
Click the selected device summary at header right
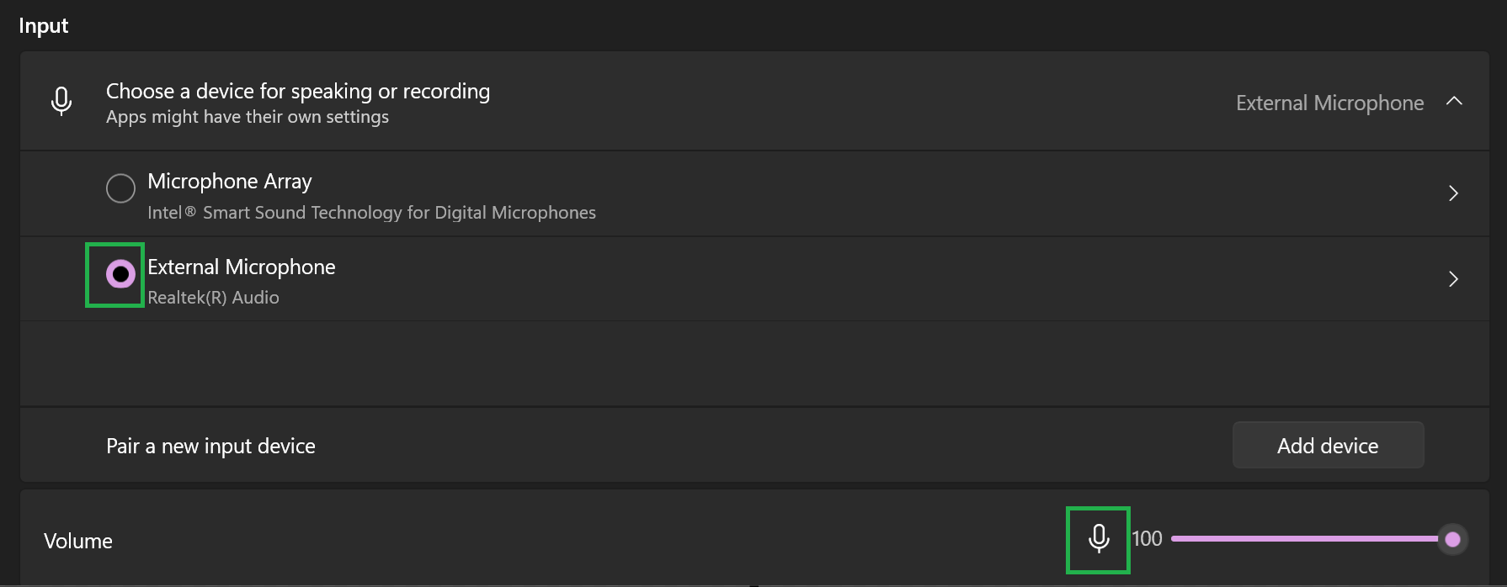[1329, 103]
